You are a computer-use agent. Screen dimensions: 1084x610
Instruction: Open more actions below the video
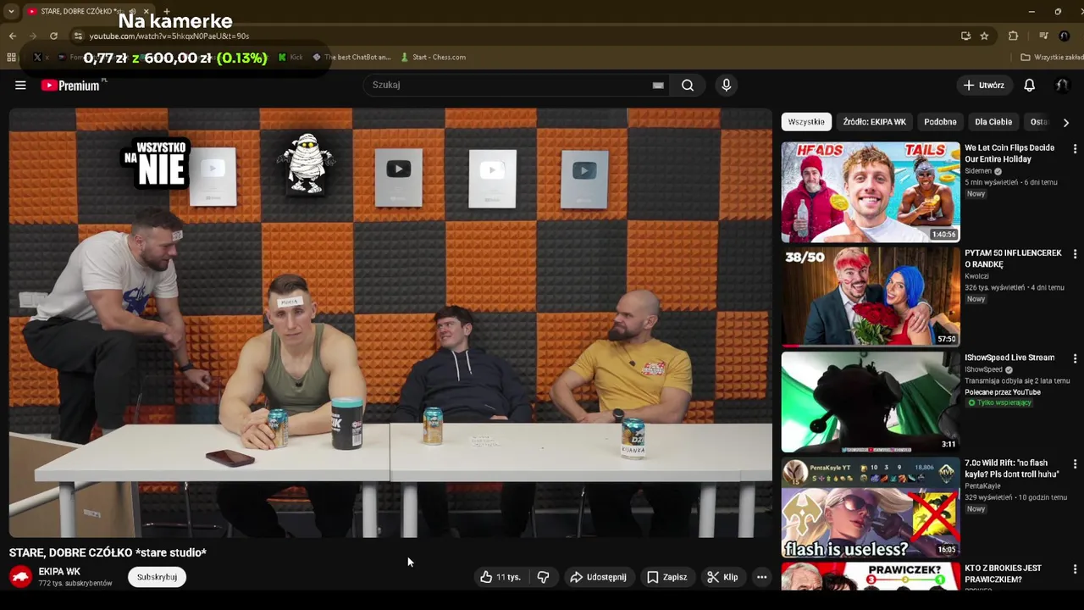click(x=761, y=577)
